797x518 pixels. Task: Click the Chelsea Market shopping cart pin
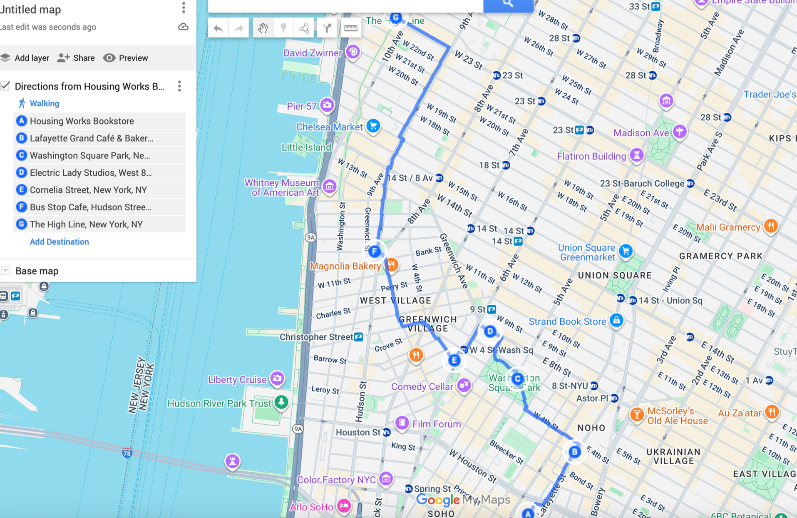click(x=373, y=126)
